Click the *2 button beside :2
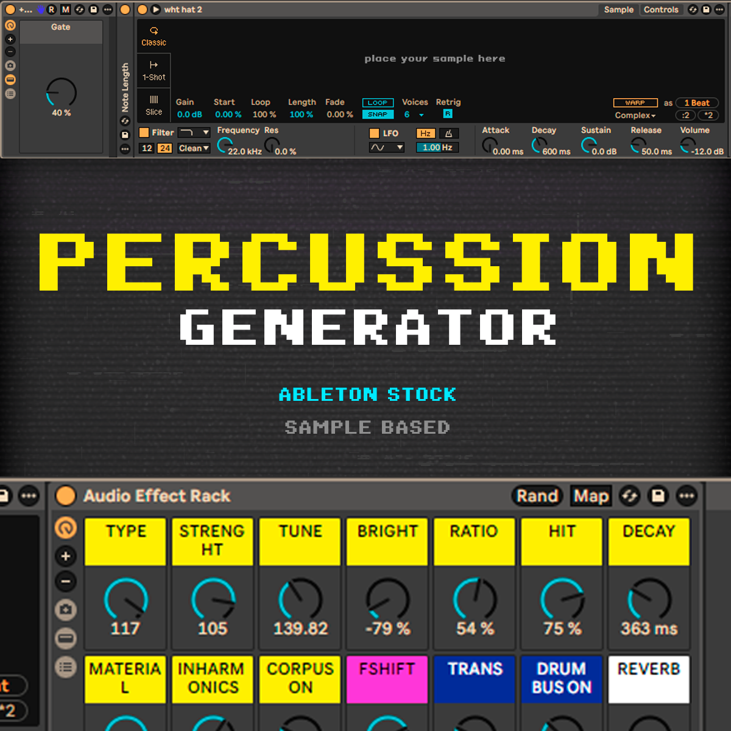This screenshot has width=731, height=731. pos(708,115)
